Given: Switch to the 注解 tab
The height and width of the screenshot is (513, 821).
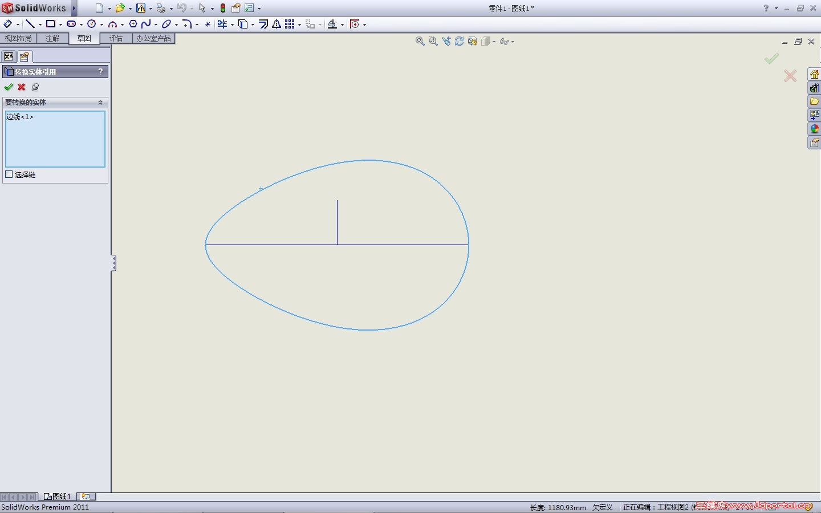Looking at the screenshot, I should pos(52,38).
